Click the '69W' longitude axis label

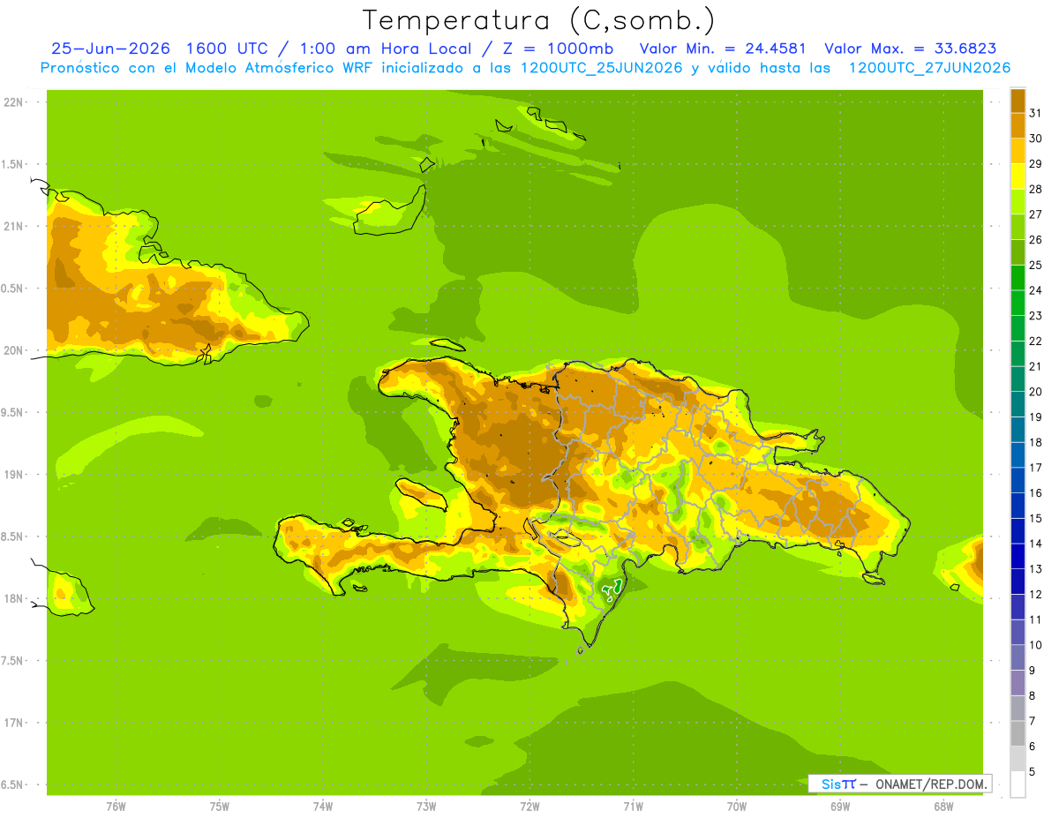840,806
